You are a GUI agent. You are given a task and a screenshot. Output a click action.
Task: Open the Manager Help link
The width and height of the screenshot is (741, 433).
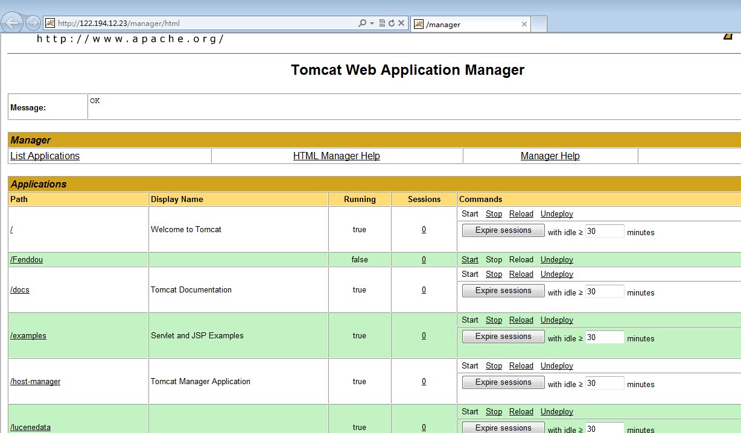550,156
